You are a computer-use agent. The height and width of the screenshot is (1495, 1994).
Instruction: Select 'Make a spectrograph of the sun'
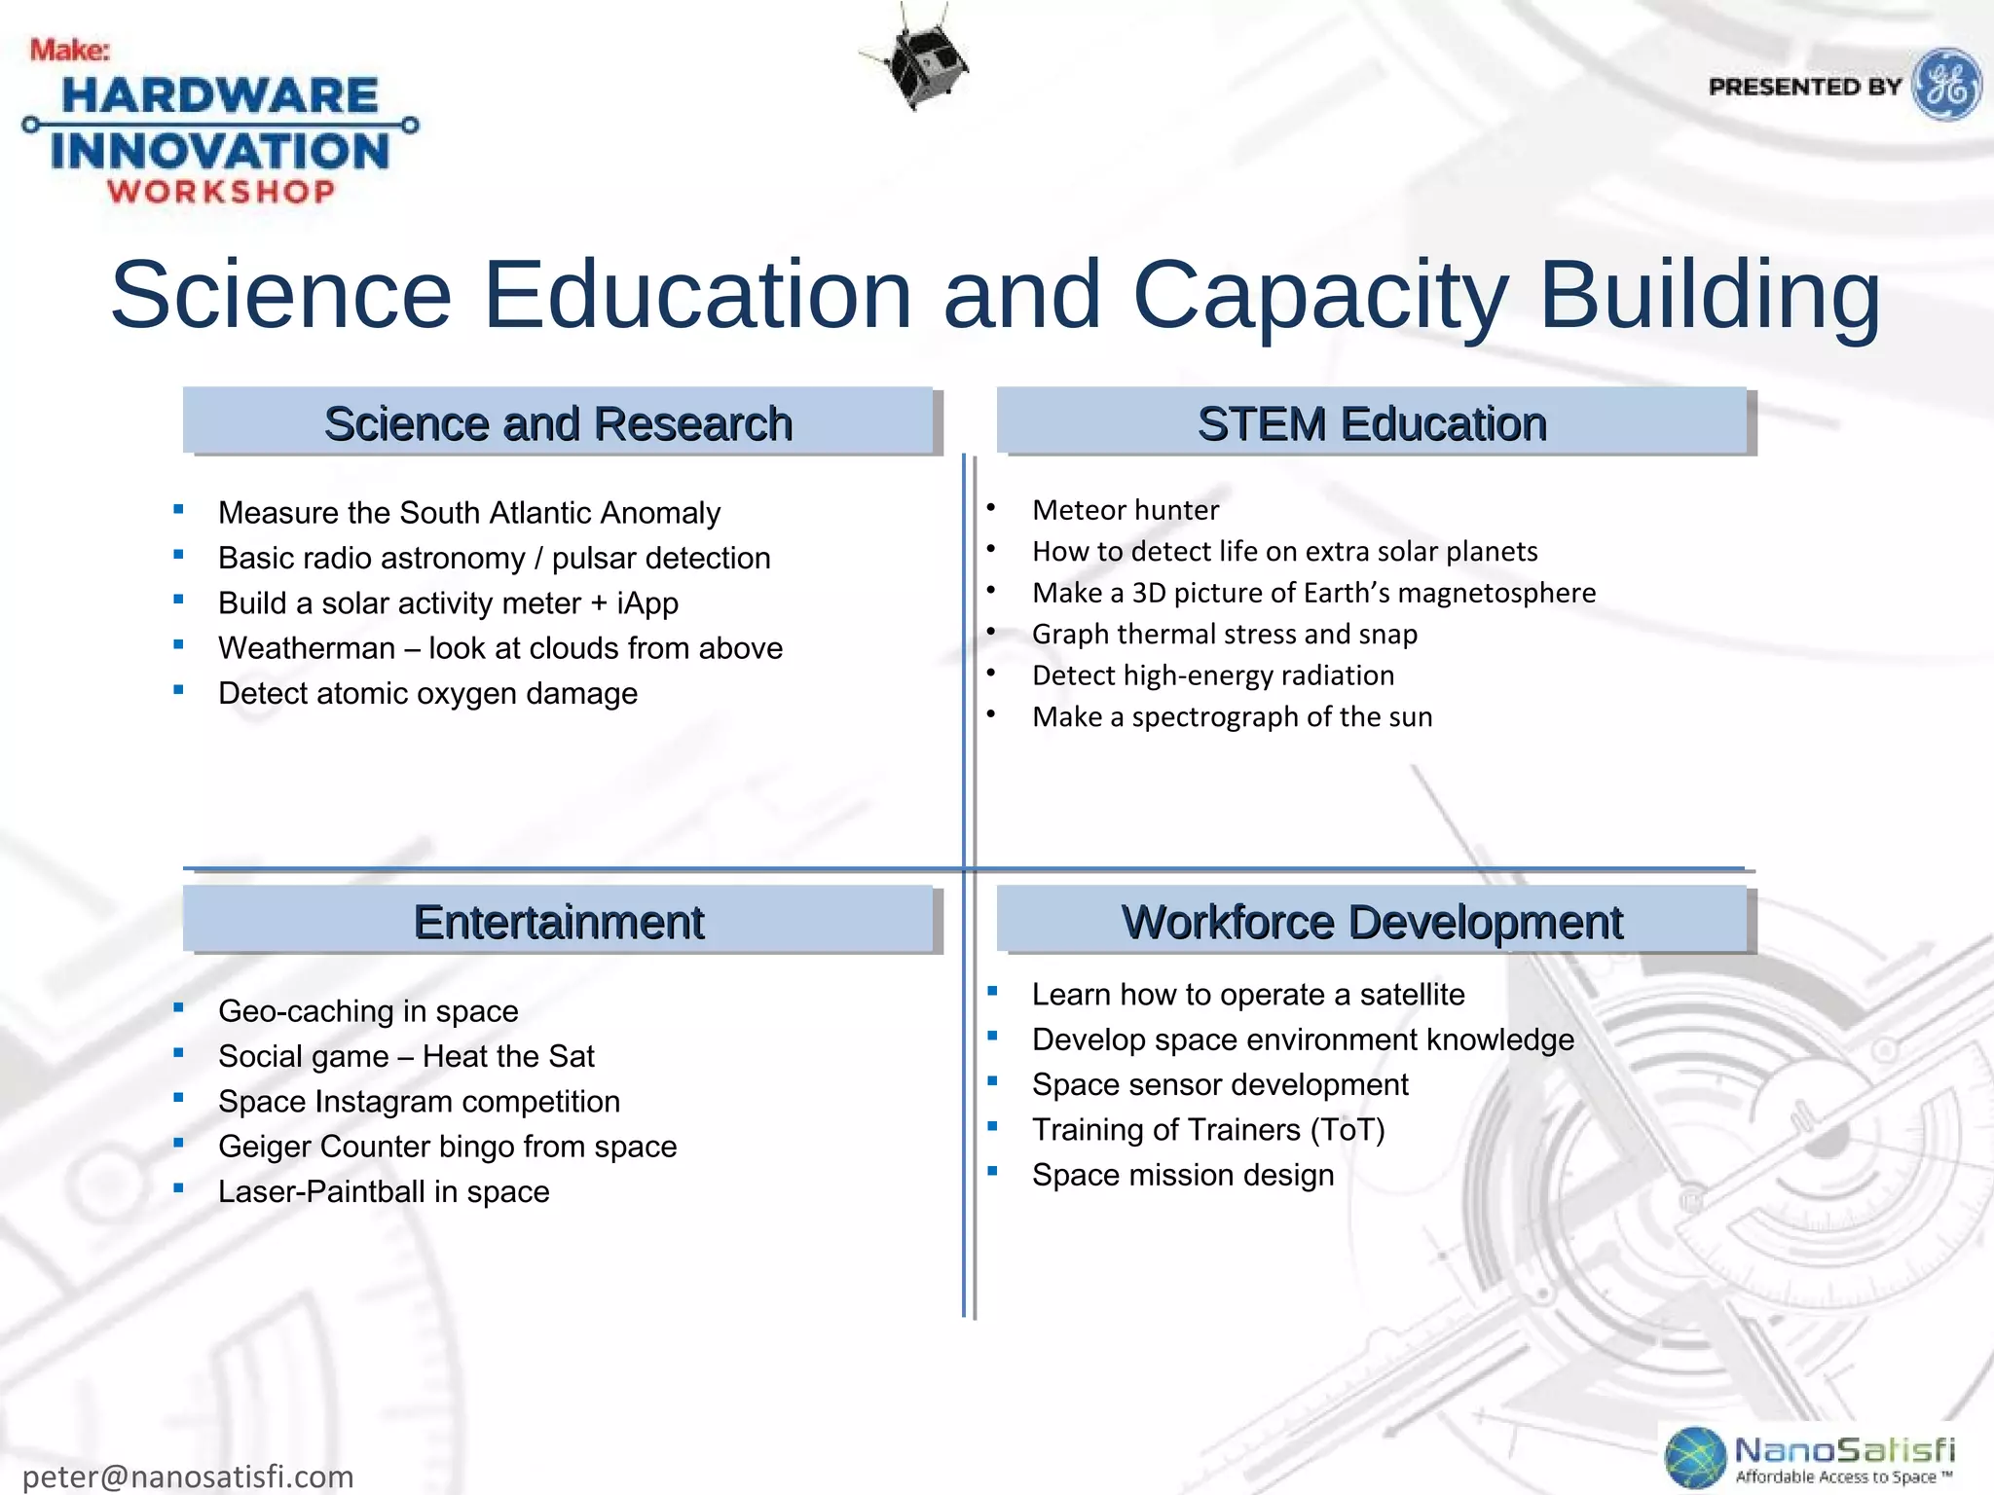1232,716
